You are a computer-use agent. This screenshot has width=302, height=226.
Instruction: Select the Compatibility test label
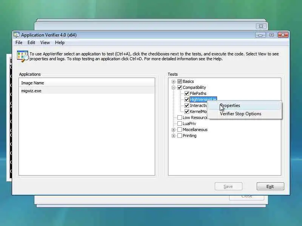194,87
